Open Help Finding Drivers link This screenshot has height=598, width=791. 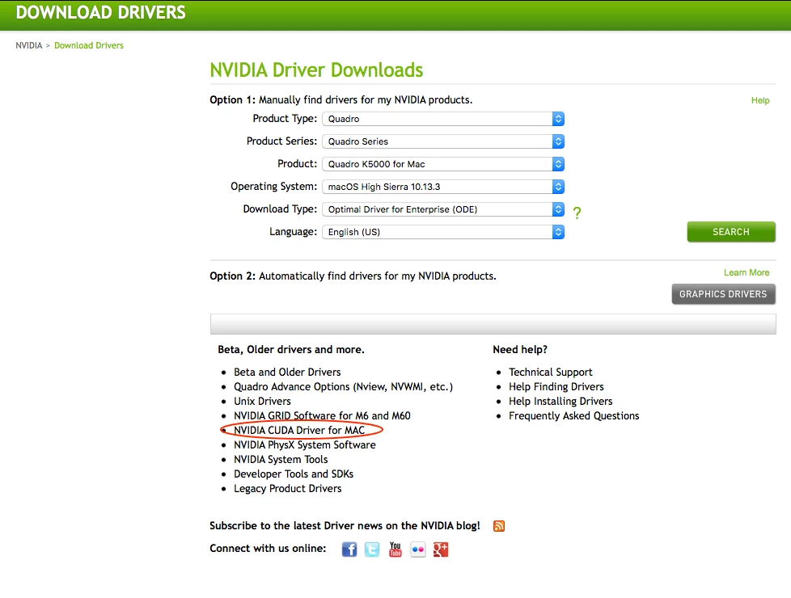[556, 387]
